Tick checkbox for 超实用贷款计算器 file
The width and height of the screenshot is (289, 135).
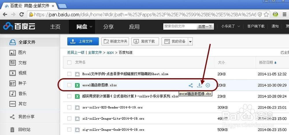(x=69, y=96)
